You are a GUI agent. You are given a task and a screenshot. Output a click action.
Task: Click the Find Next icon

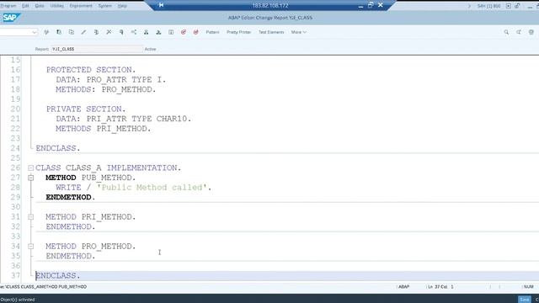tap(519, 32)
